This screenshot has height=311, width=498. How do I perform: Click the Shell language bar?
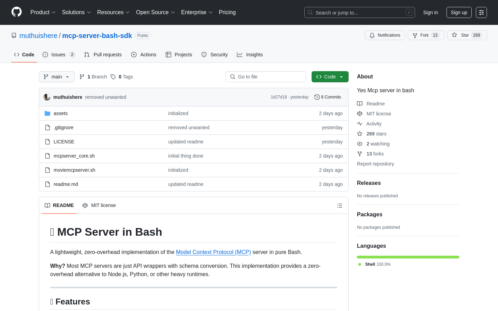408,257
